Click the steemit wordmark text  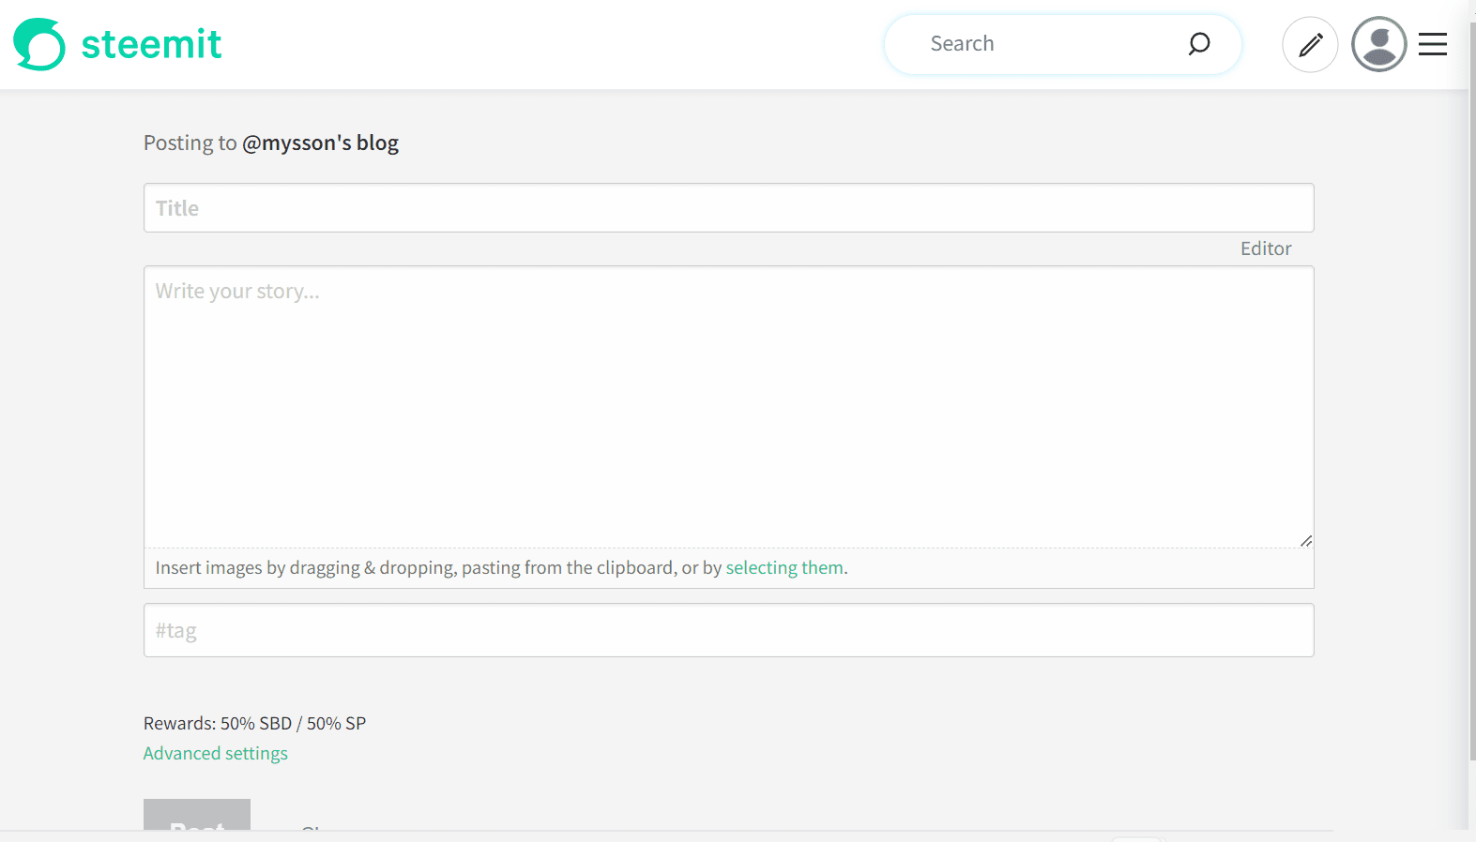[151, 44]
